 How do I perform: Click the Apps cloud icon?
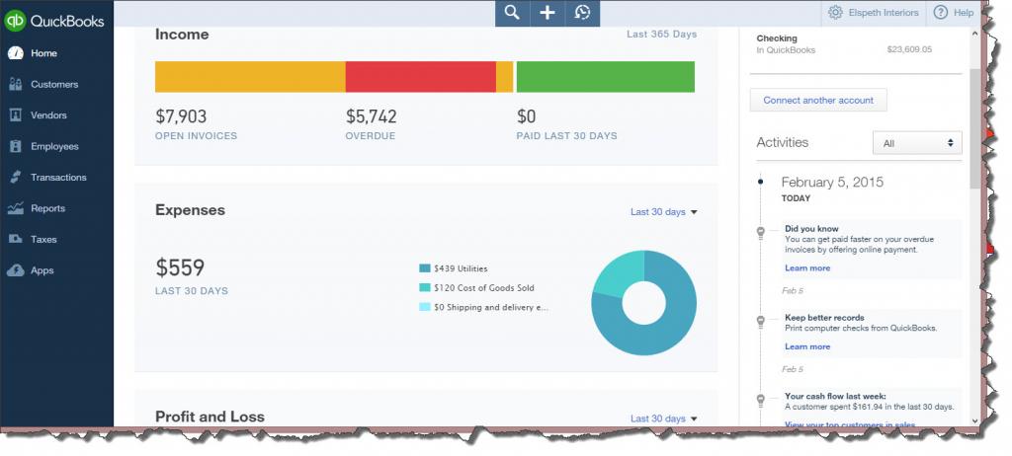point(16,270)
